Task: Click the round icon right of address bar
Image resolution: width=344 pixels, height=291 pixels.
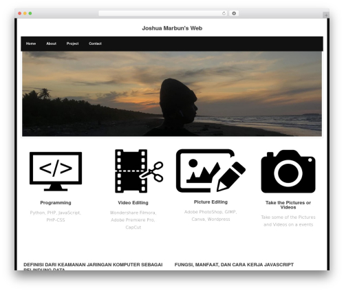Action: point(234,13)
